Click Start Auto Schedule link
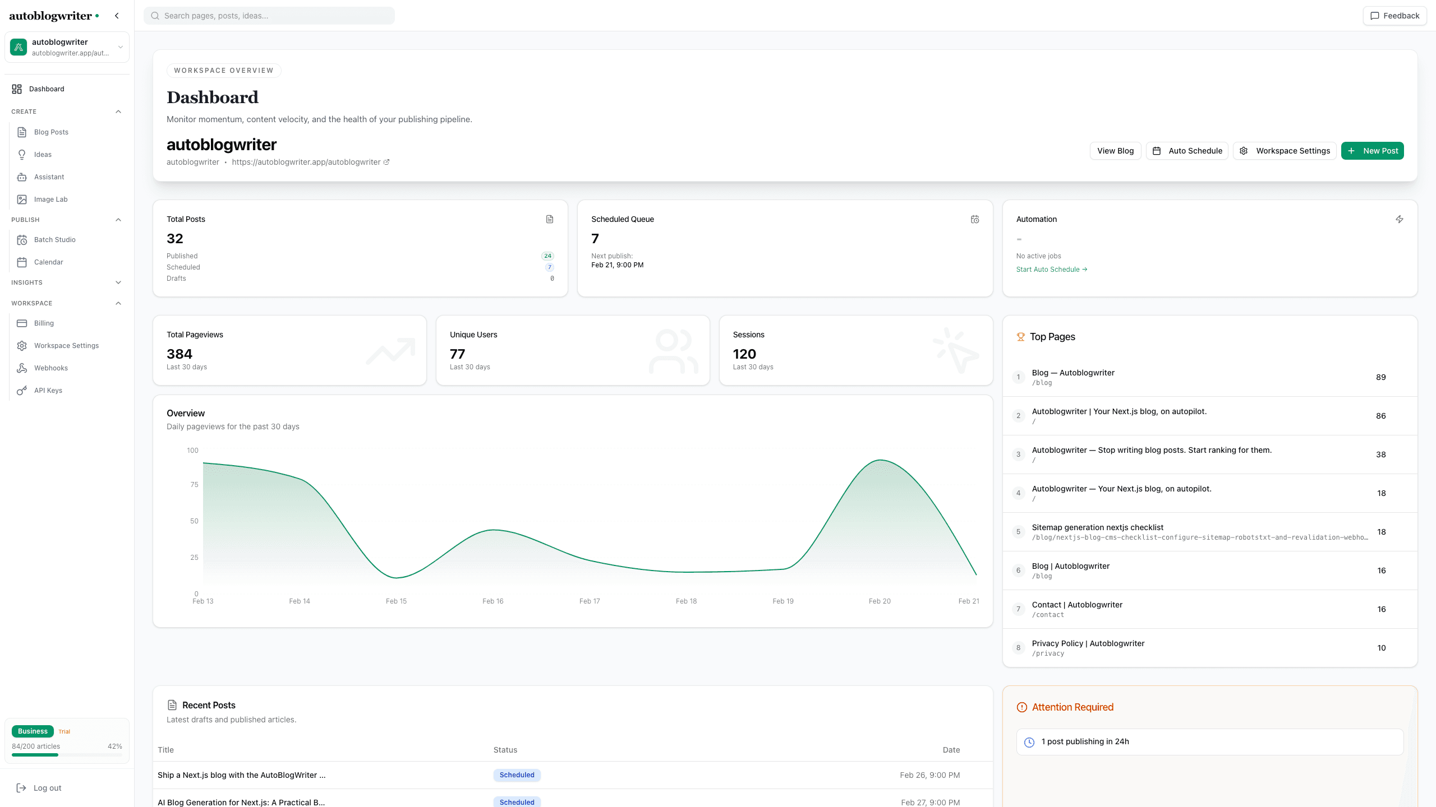The width and height of the screenshot is (1436, 807). (x=1051, y=270)
